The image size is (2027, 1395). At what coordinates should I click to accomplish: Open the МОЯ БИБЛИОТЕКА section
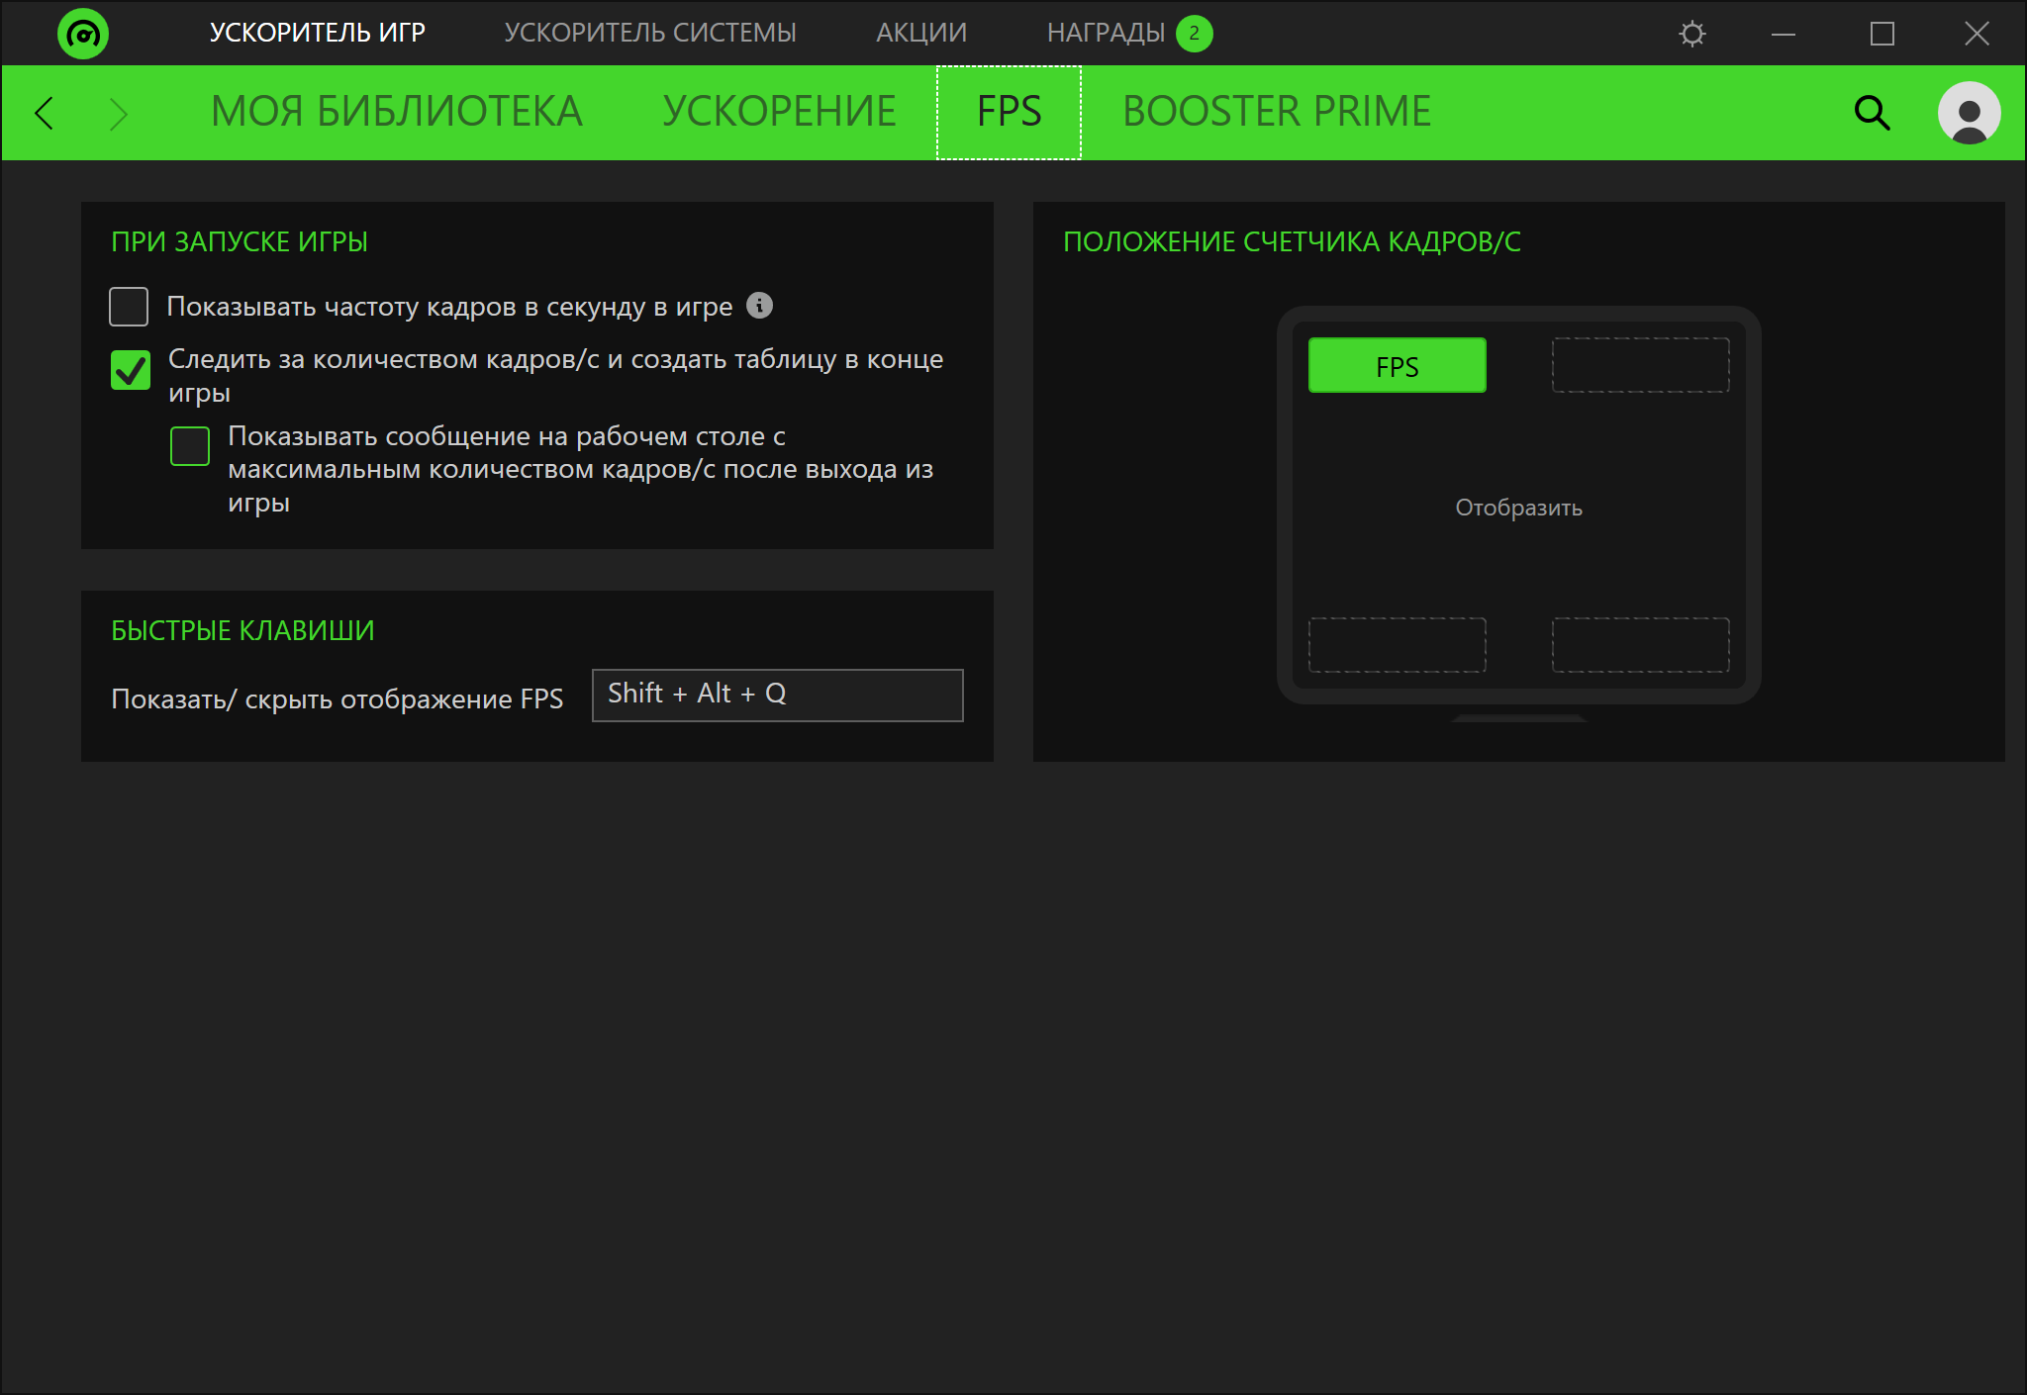[x=396, y=113]
